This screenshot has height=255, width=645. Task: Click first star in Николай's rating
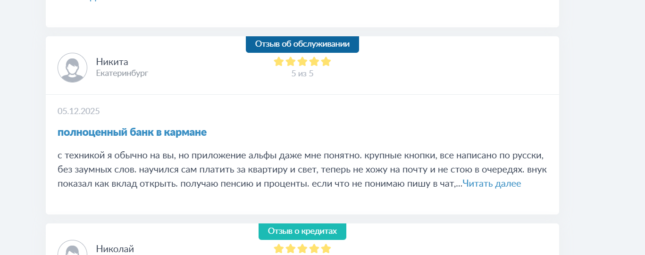click(279, 249)
